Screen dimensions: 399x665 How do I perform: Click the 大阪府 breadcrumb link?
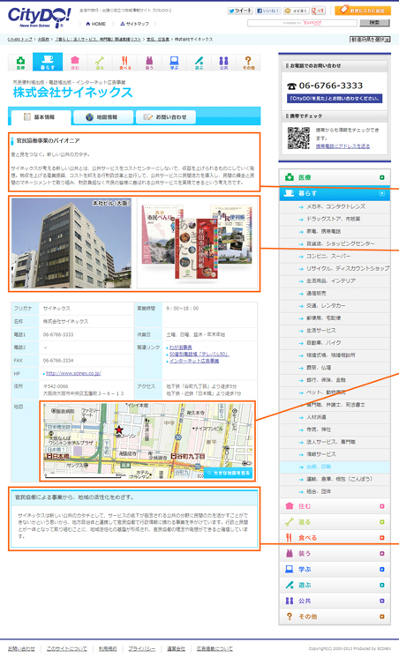point(43,39)
